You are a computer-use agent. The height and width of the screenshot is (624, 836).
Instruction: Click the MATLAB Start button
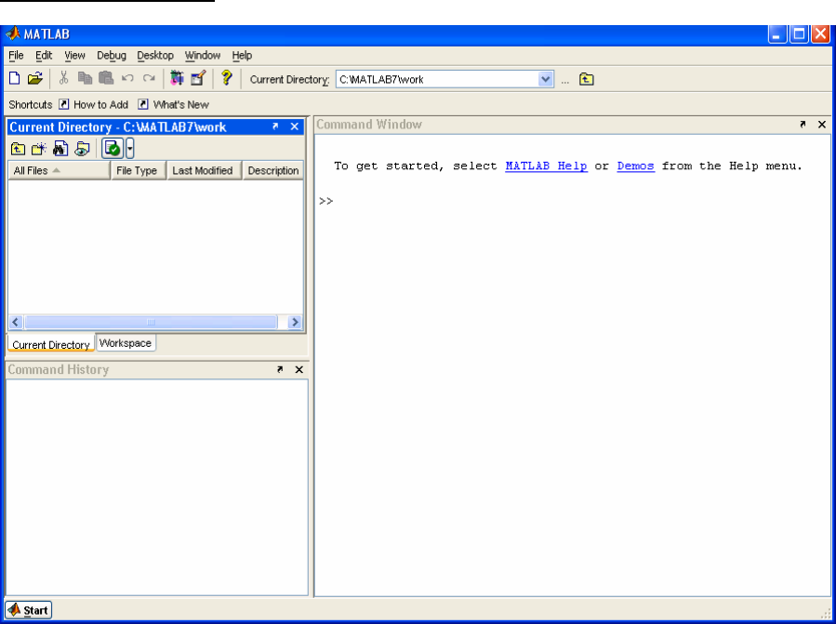pos(28,610)
